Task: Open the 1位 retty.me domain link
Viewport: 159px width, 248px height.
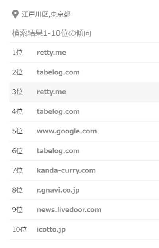Action: 51,53
